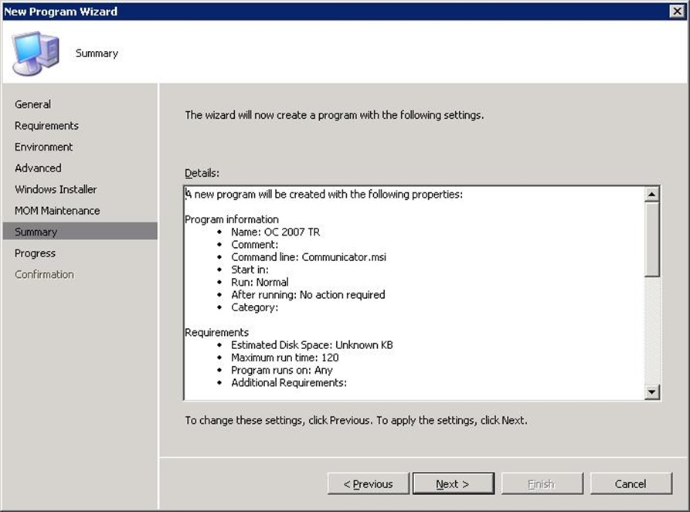Click the Next button
The width and height of the screenshot is (690, 512).
453,484
